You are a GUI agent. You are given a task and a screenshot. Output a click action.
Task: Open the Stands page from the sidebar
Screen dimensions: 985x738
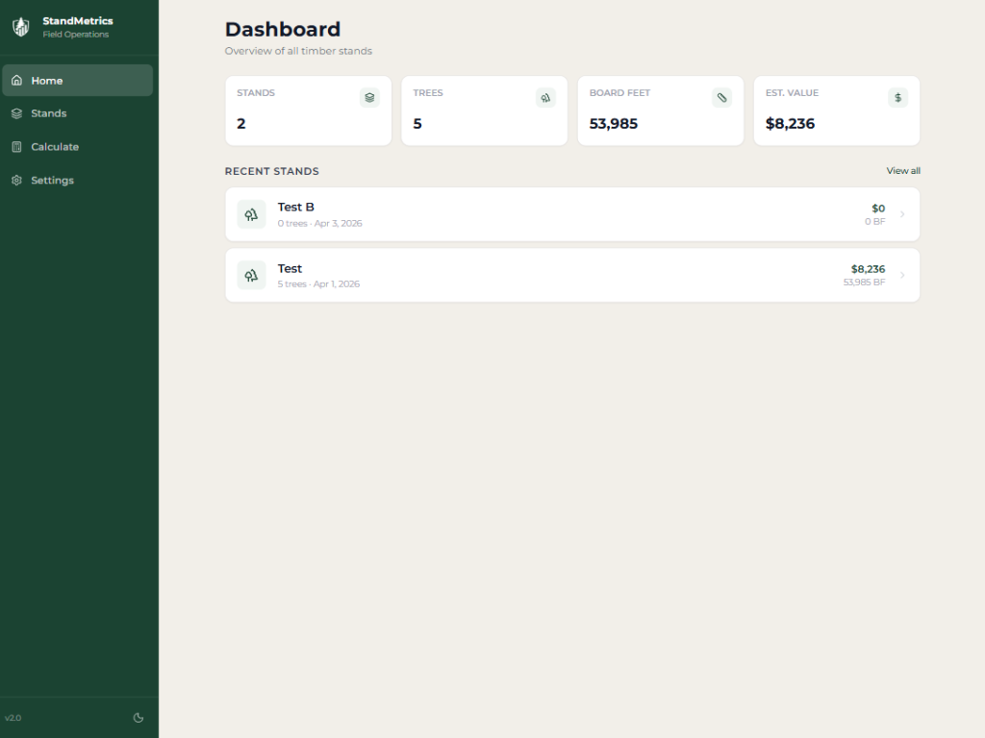click(77, 113)
